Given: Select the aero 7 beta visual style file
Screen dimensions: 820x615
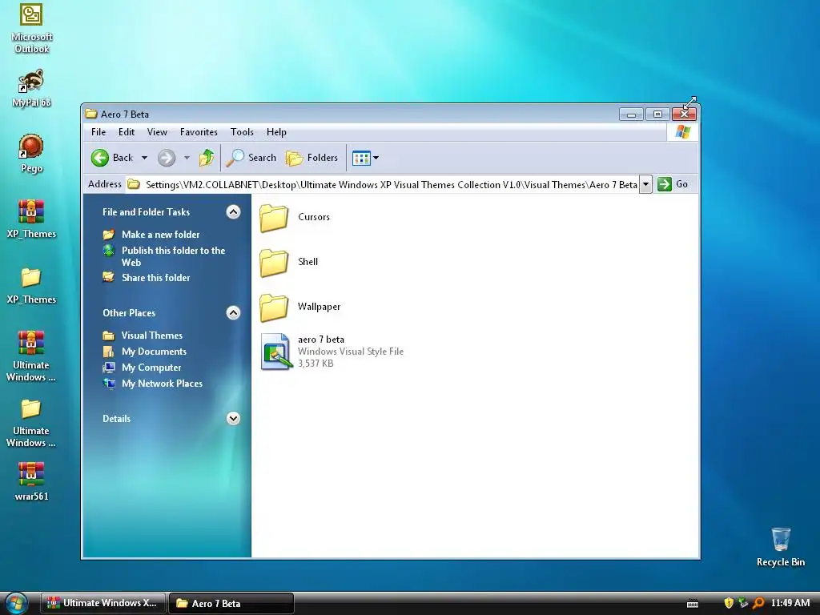Looking at the screenshot, I should (x=332, y=352).
